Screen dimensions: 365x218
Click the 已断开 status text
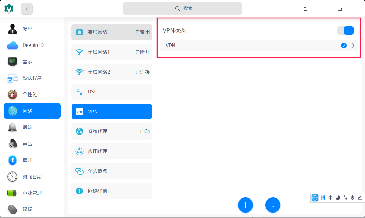142,52
